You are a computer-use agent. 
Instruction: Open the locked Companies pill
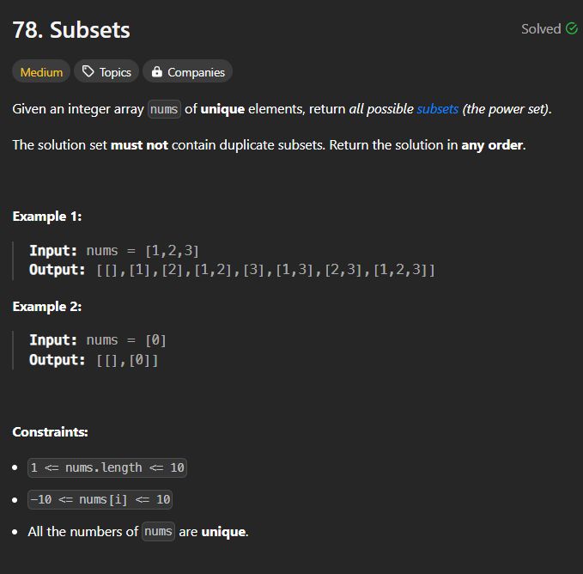188,71
